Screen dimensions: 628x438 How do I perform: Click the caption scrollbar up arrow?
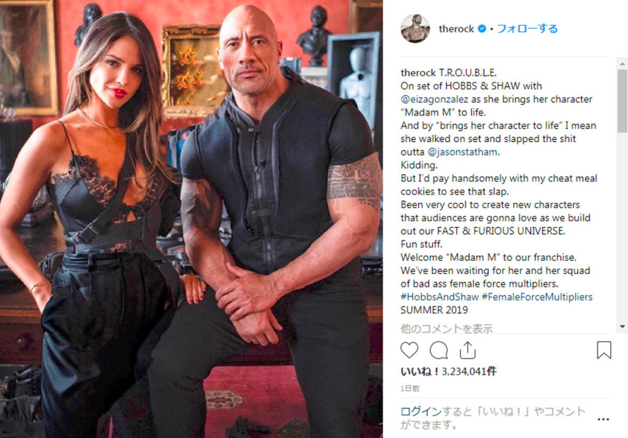coord(622,64)
